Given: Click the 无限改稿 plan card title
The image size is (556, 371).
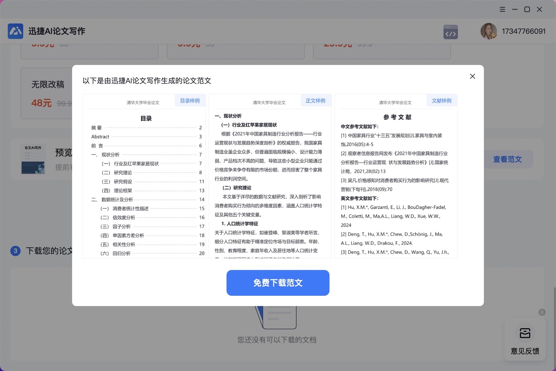Looking at the screenshot, I should point(48,85).
